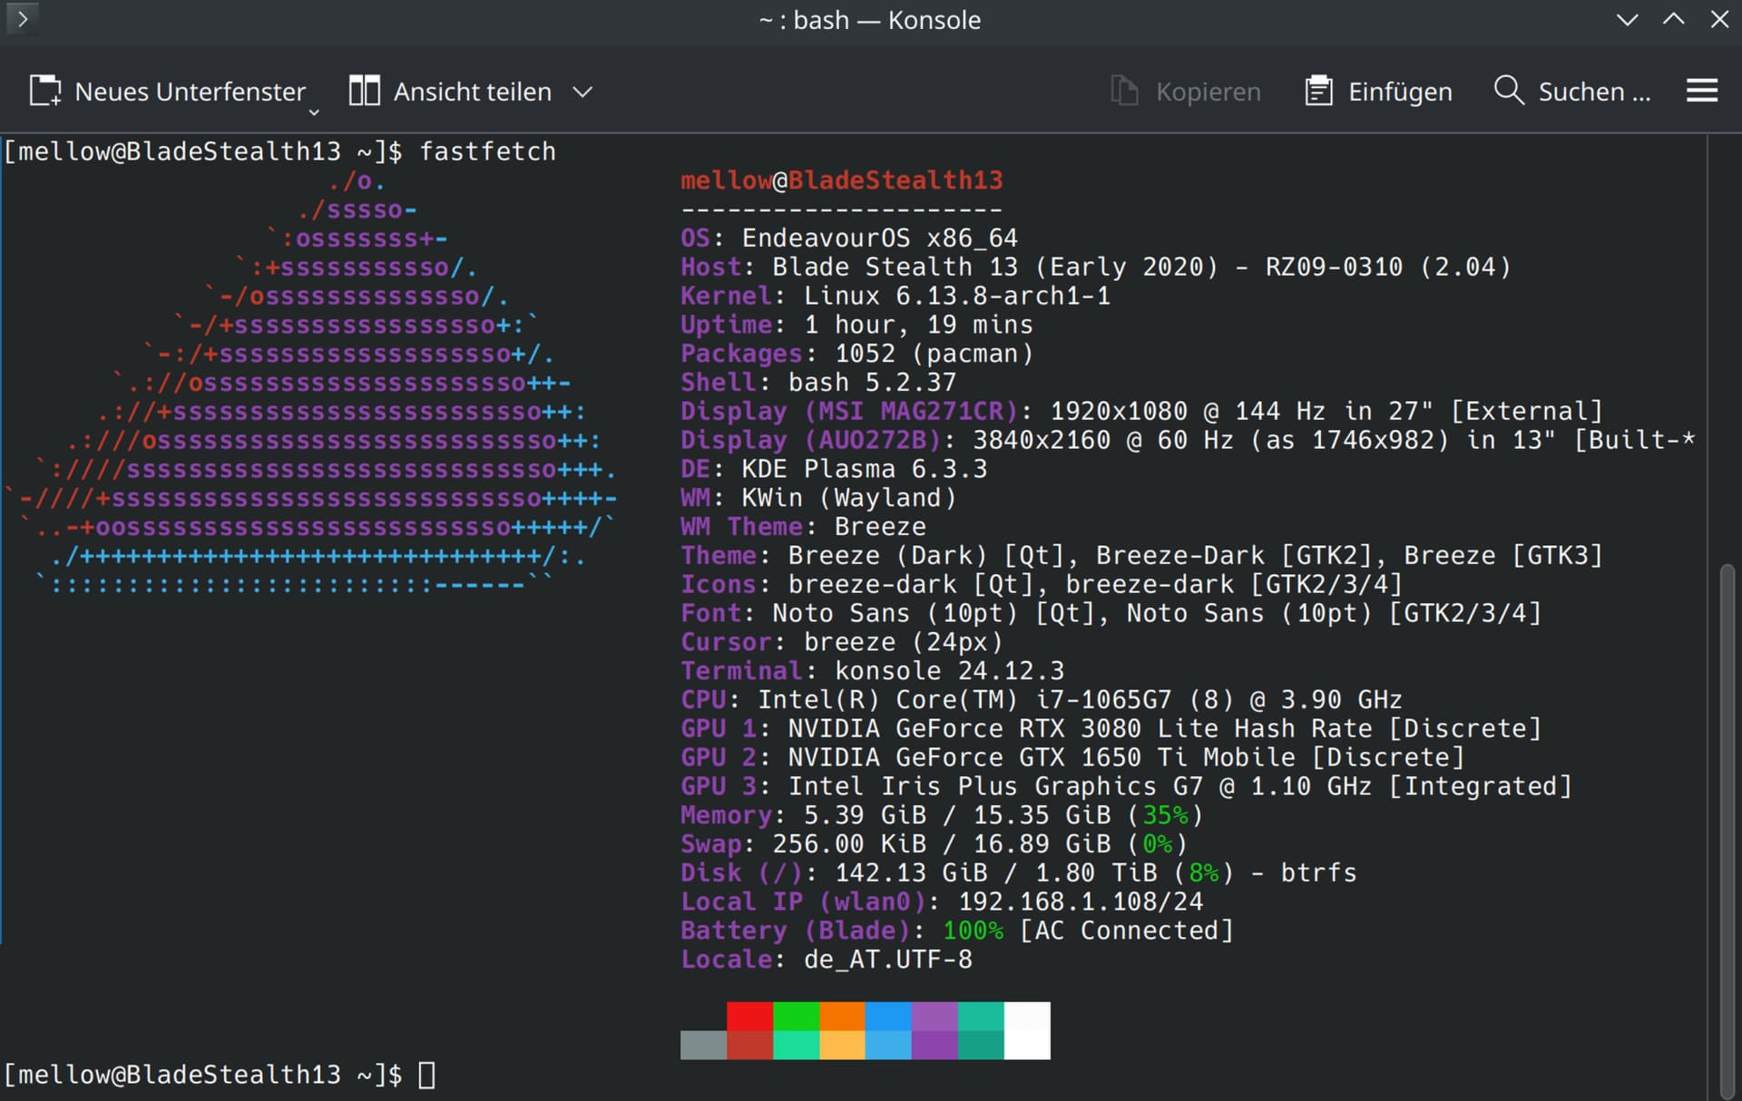Viewport: 1742px width, 1101px height.
Task: Click the Font 'Noto Sans (10pt)' line
Action: 1111,613
